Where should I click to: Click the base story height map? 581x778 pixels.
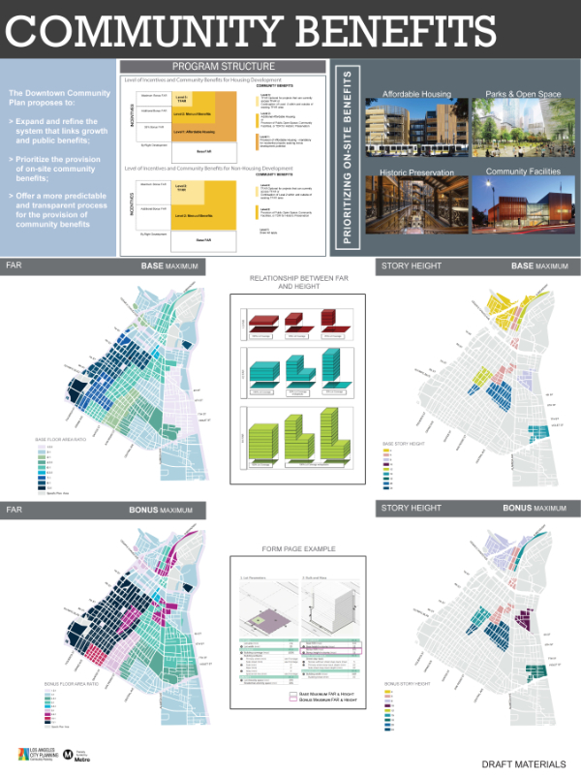pos(488,387)
